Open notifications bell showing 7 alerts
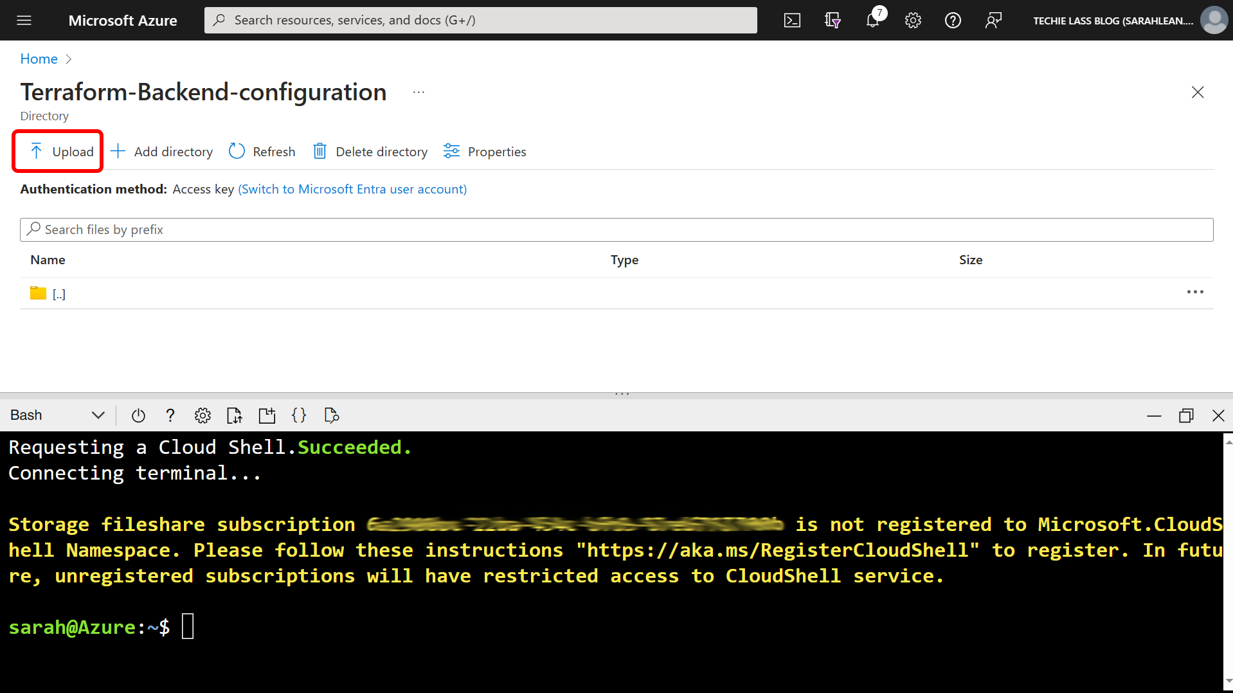Viewport: 1233px width, 693px height. 872,20
